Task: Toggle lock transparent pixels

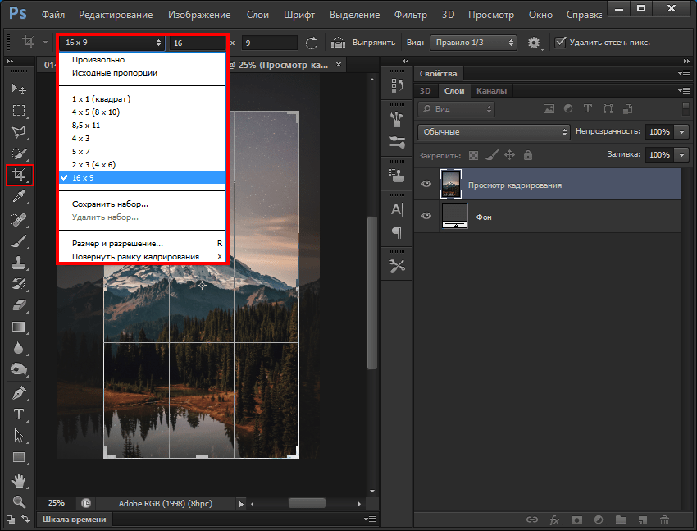Action: 474,155
